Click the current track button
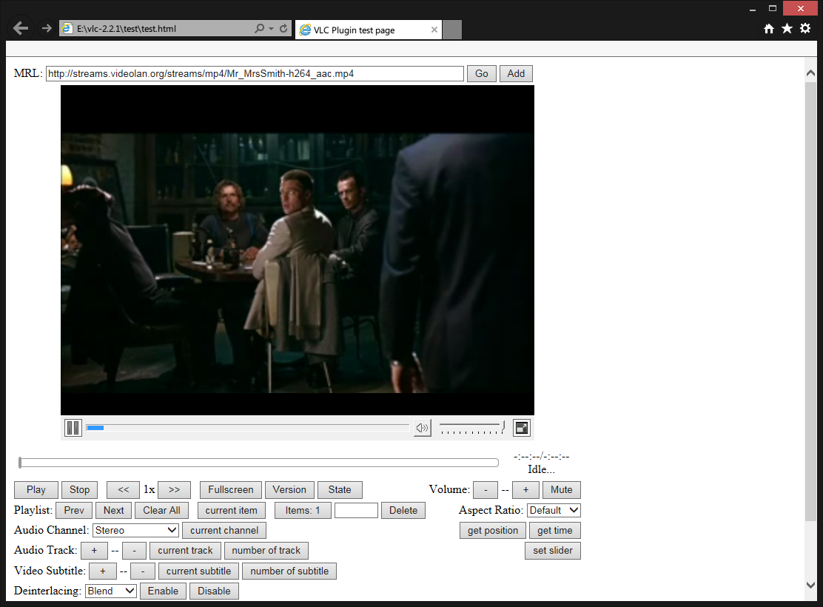Viewport: 823px width, 607px height. click(x=185, y=550)
